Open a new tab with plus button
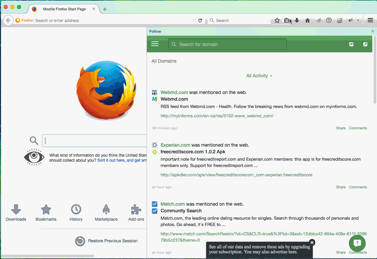This screenshot has height=259, width=377. coord(105,9)
